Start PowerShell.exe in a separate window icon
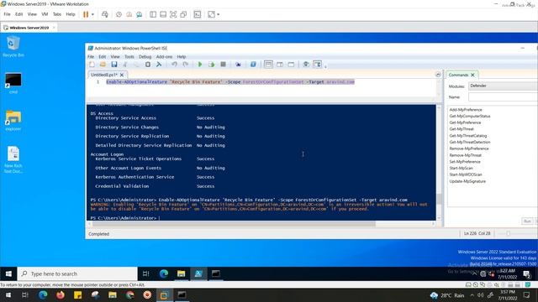The image size is (538, 302). click(x=253, y=65)
